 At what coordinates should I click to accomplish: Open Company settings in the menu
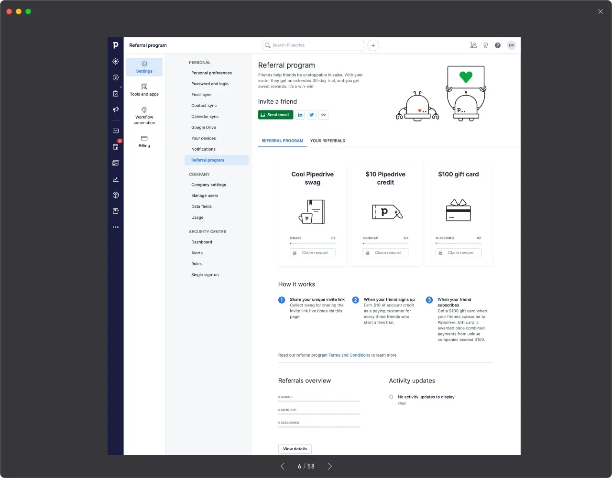pos(208,185)
